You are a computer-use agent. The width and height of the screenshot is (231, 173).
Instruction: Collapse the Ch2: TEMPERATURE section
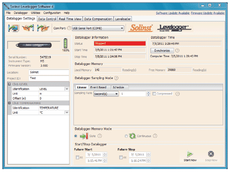pos(9,103)
